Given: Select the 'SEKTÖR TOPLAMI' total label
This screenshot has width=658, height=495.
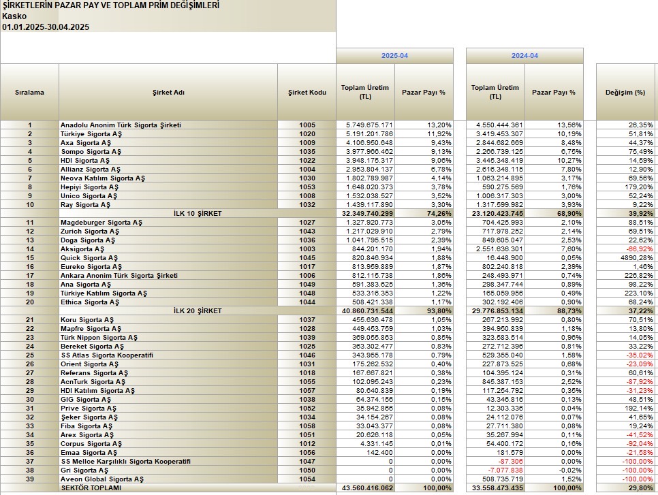Looking at the screenshot, I should (91, 488).
